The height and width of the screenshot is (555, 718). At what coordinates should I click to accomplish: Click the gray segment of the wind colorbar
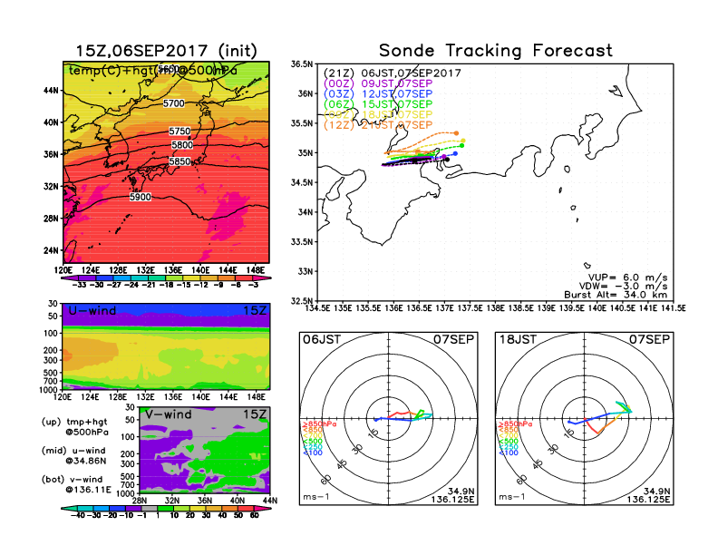pos(150,508)
